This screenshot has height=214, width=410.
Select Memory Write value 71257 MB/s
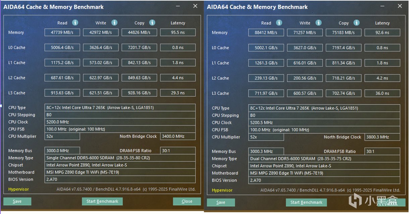(305, 33)
